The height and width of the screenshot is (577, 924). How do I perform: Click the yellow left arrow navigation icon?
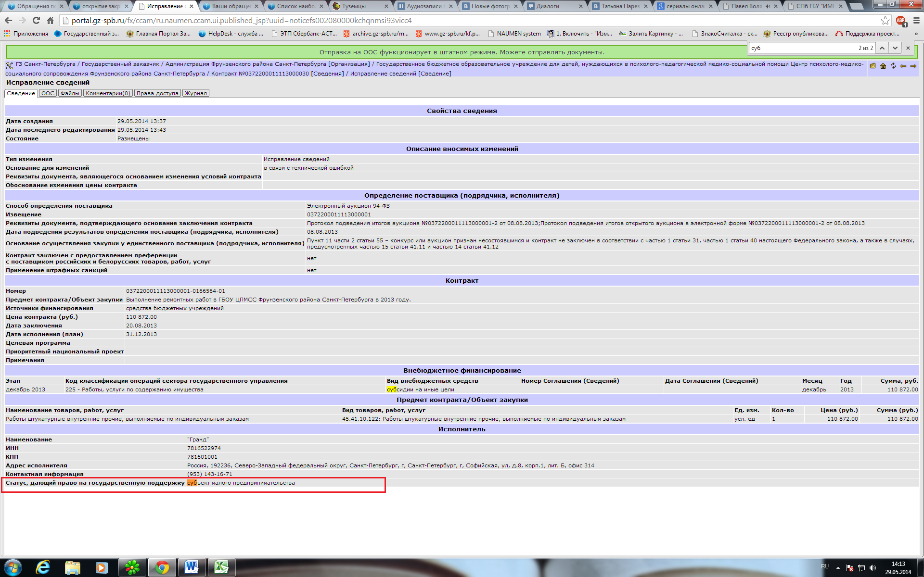[903, 66]
